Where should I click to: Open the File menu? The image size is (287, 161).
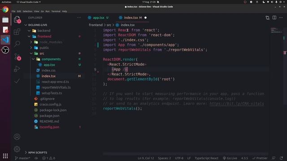13,11
